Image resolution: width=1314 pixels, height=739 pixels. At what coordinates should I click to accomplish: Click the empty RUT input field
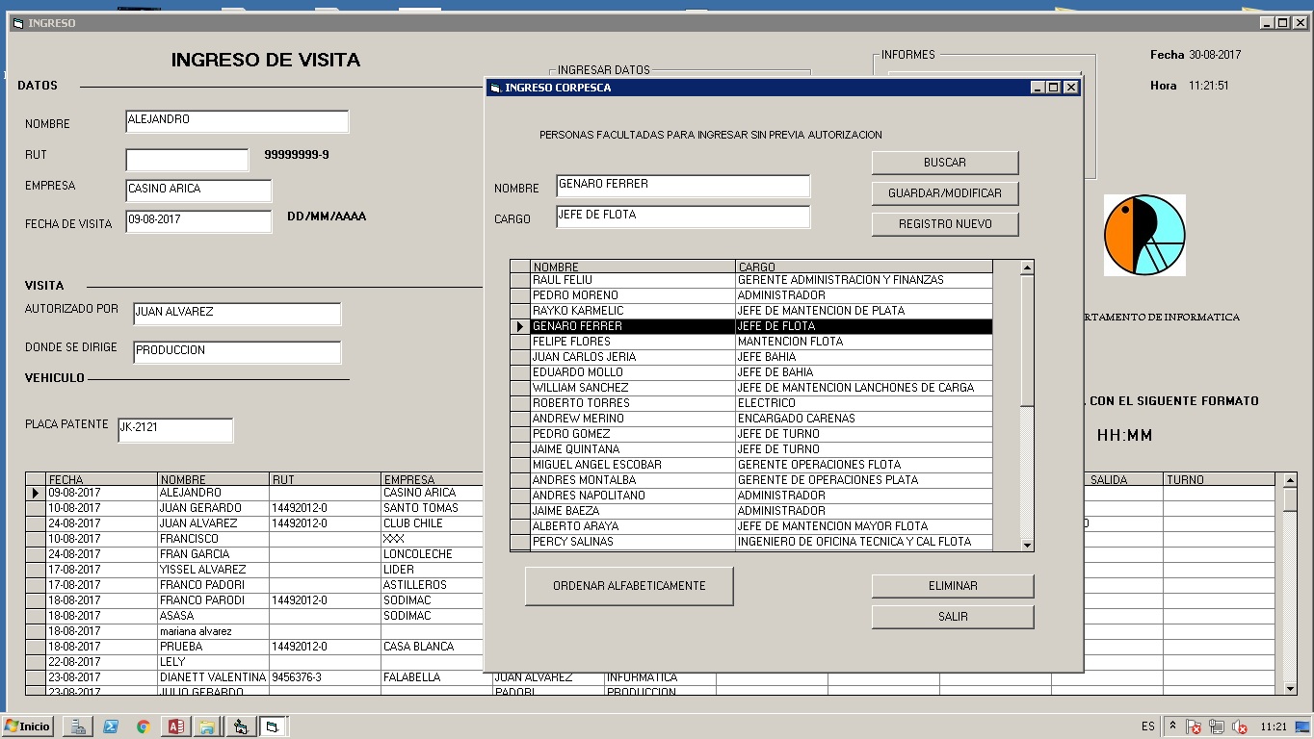[187, 160]
